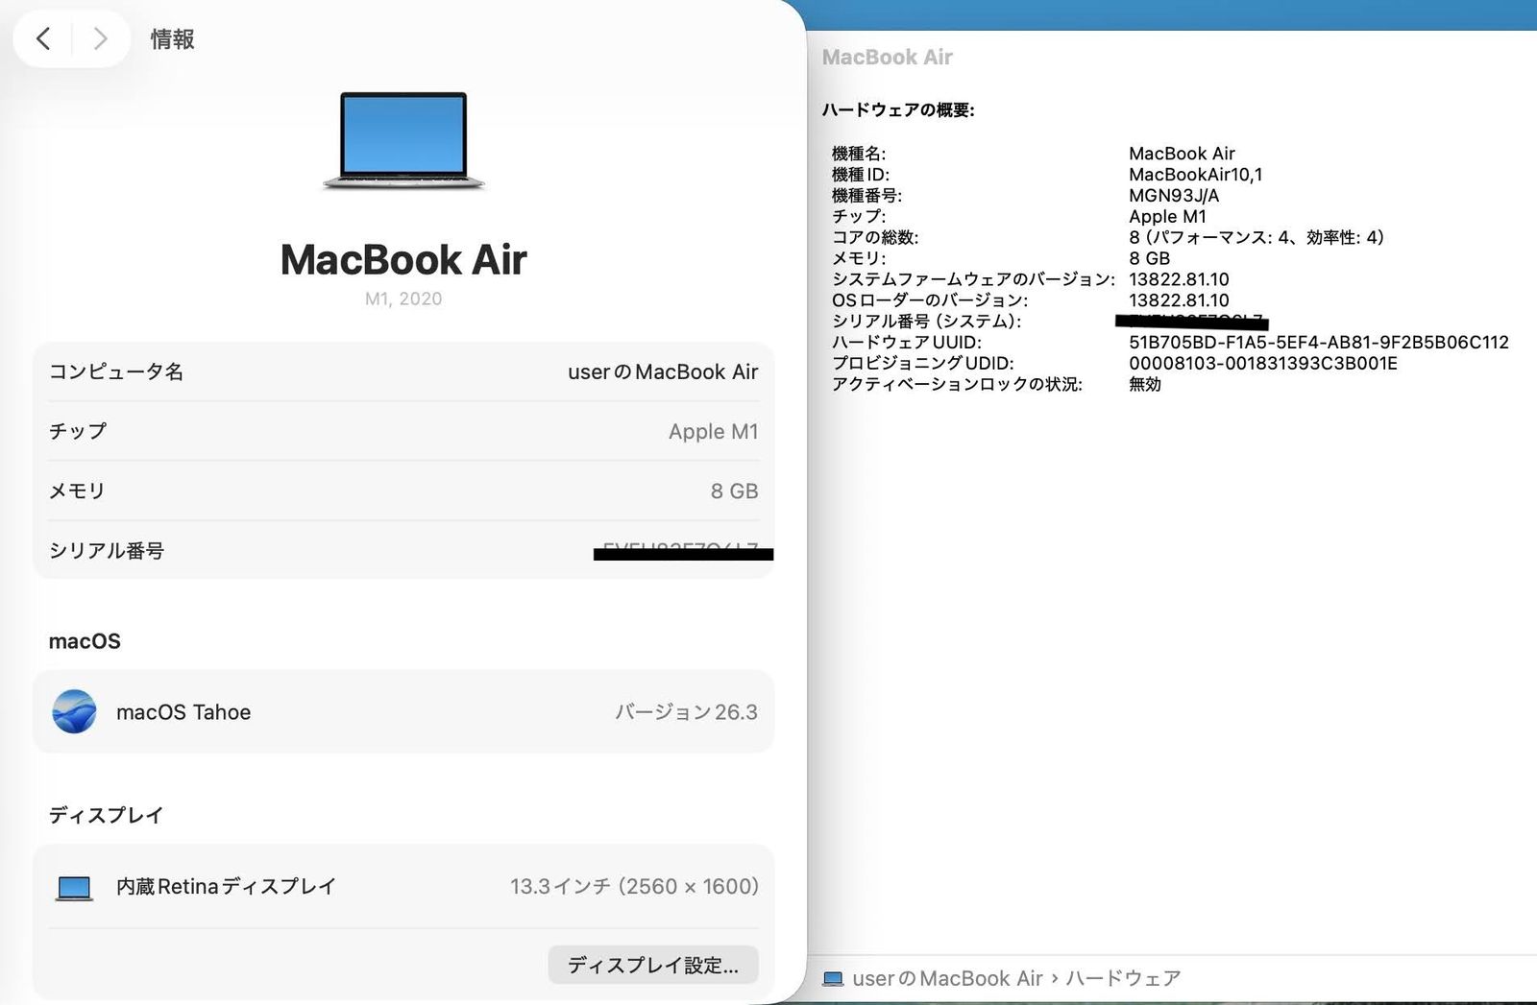Screen dimensions: 1537x1005
Task: Click the チップ Apple M1 row
Action: point(403,431)
